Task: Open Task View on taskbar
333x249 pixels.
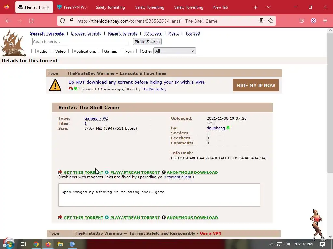Action: 23,244
